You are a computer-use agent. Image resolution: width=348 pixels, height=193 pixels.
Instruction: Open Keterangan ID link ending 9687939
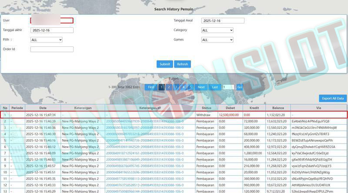tap(145, 121)
